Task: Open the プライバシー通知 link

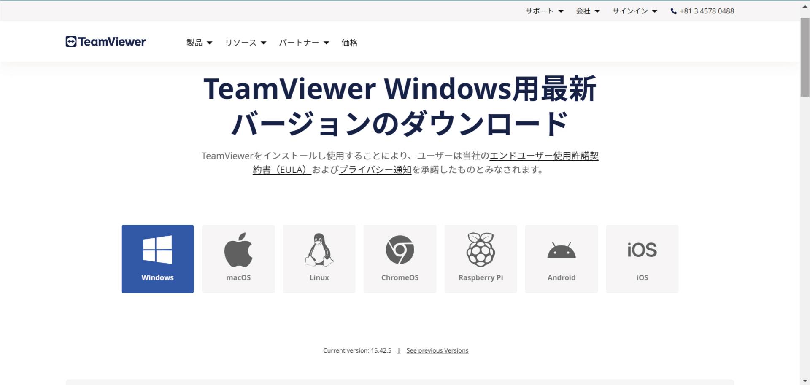Action: pyautogui.click(x=375, y=170)
